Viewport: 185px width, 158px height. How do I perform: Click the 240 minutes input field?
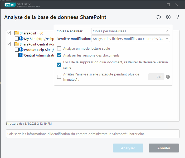click(156, 77)
